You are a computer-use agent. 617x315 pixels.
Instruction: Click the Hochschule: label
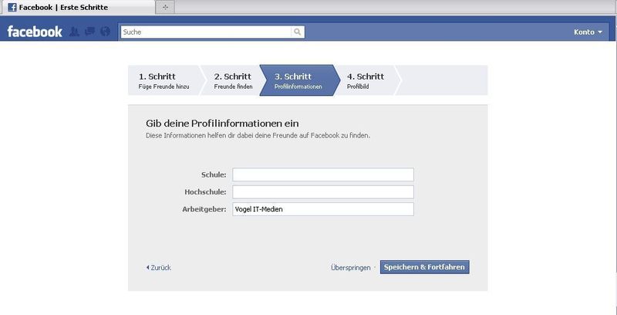(x=205, y=191)
